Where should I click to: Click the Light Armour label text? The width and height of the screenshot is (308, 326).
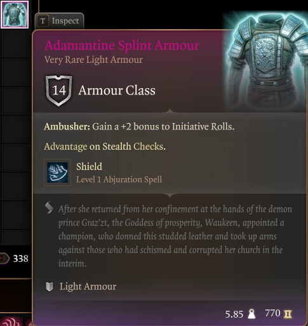(88, 287)
